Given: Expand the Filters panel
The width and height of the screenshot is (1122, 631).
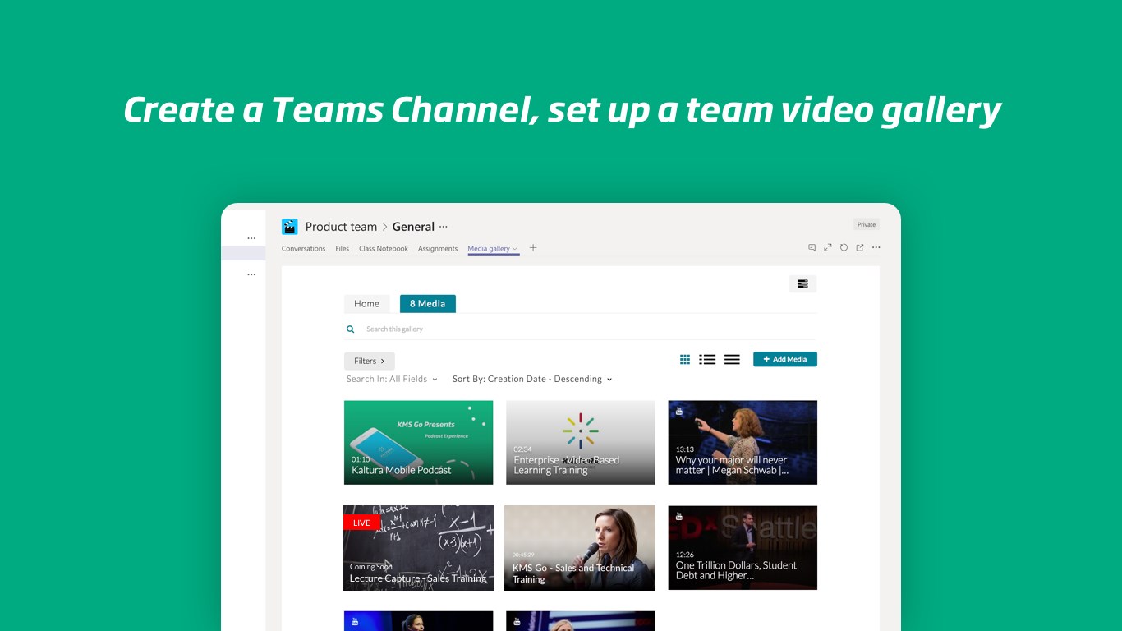Looking at the screenshot, I should pyautogui.click(x=370, y=361).
